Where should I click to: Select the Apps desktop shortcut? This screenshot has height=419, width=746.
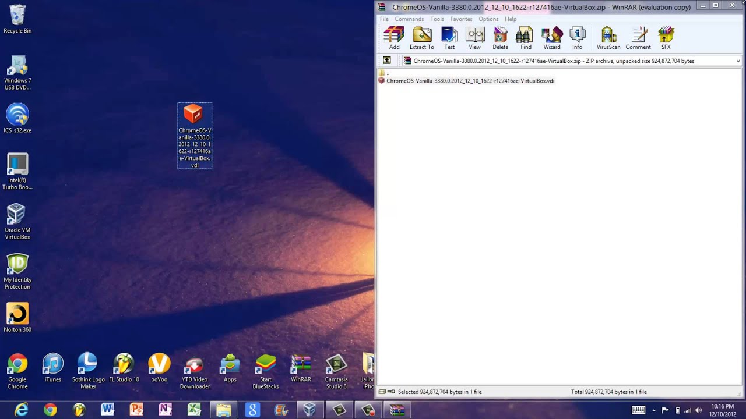230,368
